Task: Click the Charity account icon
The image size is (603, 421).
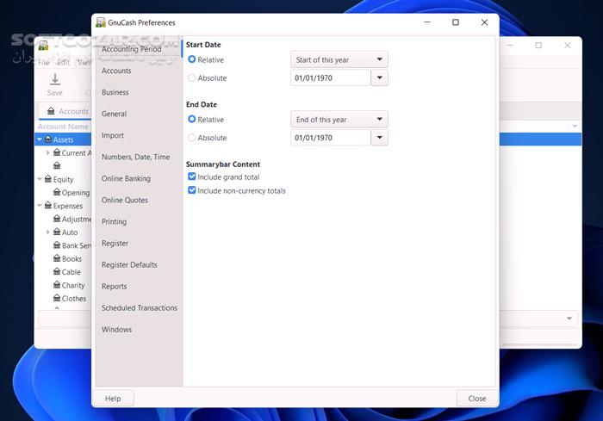Action: (x=57, y=286)
